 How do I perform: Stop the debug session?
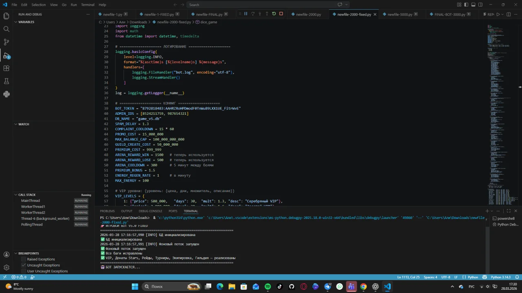click(x=281, y=14)
